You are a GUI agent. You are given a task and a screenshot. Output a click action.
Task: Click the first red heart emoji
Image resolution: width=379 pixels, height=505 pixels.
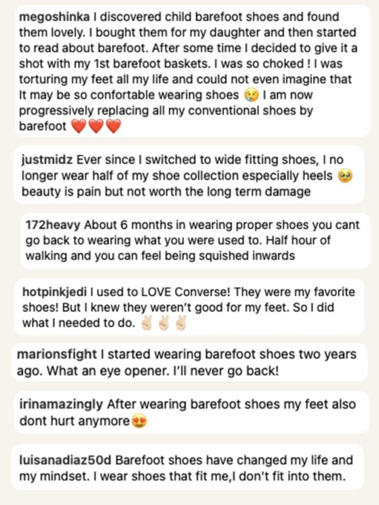coord(78,127)
